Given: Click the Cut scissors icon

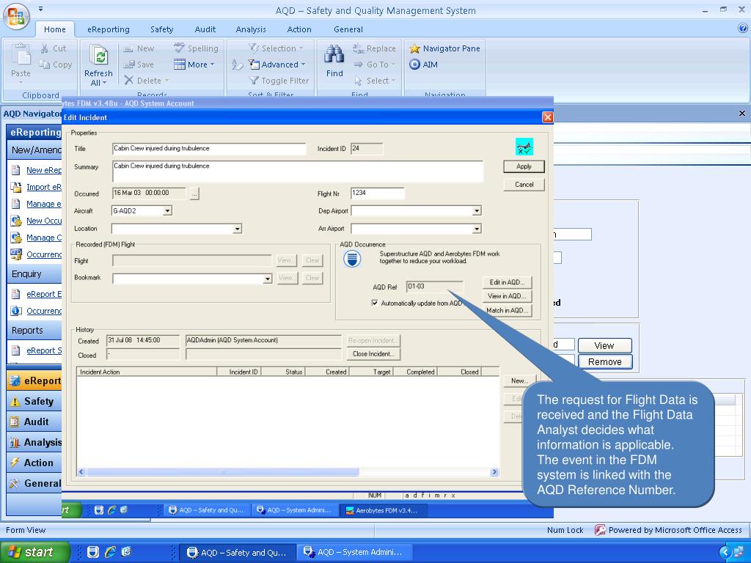Looking at the screenshot, I should [x=45, y=48].
